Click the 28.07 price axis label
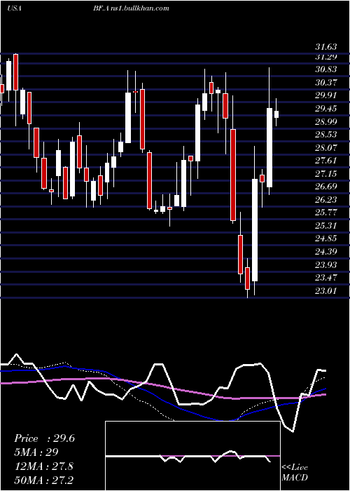The image size is (350, 491). tap(326, 148)
